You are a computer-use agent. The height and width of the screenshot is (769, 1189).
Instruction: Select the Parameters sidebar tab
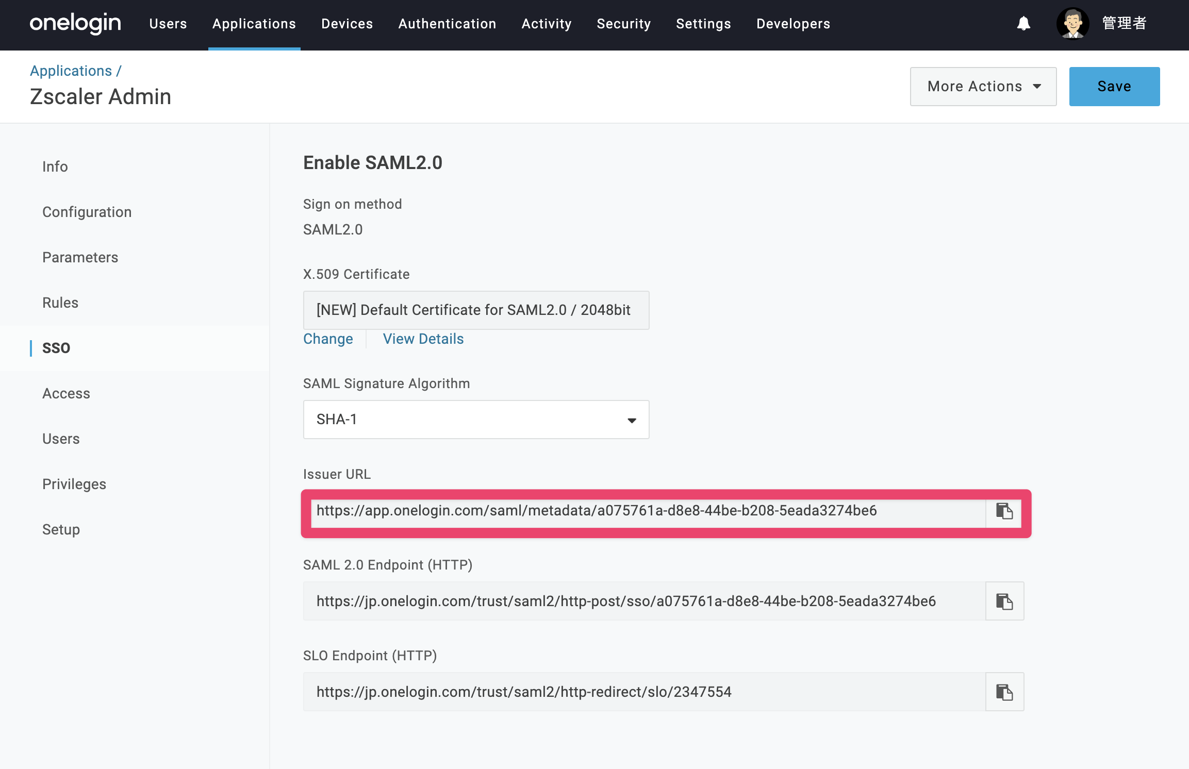click(80, 257)
